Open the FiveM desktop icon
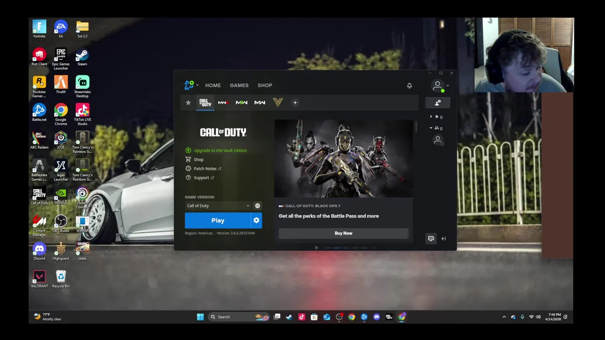 60,85
